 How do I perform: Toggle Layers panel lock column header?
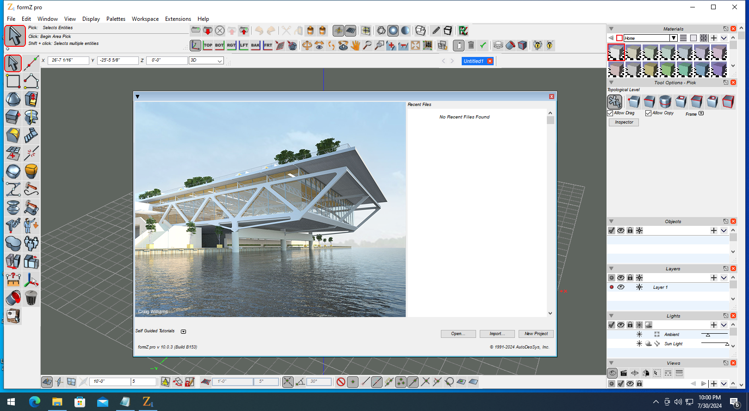(x=630, y=278)
